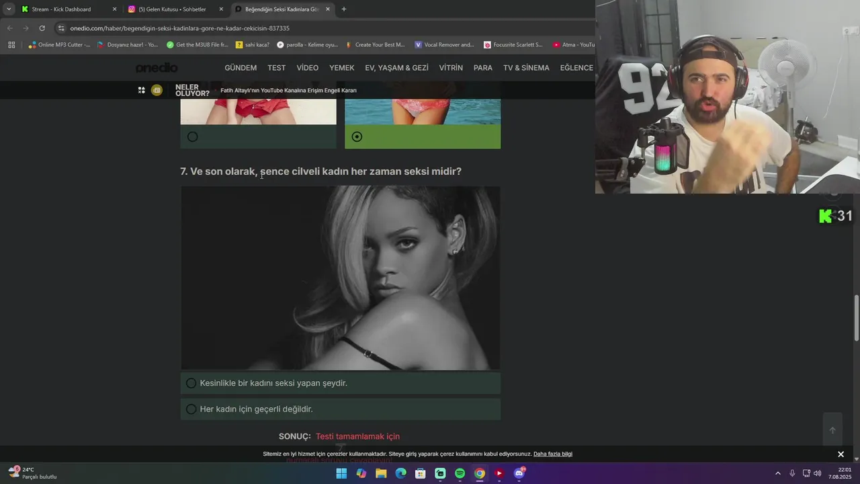
Task: Open Focusrite Scarlett S... bookmark
Action: [513, 45]
